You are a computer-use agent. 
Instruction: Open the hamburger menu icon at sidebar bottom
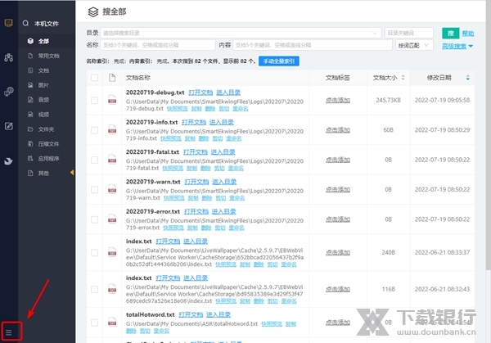point(9,332)
